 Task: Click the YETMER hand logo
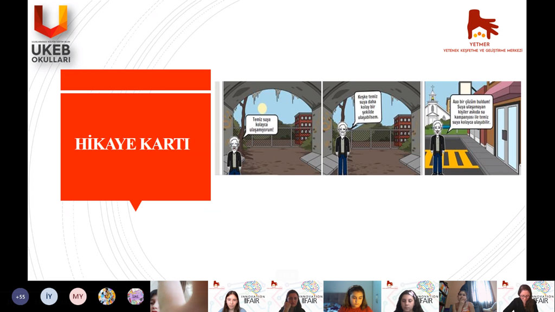482,25
